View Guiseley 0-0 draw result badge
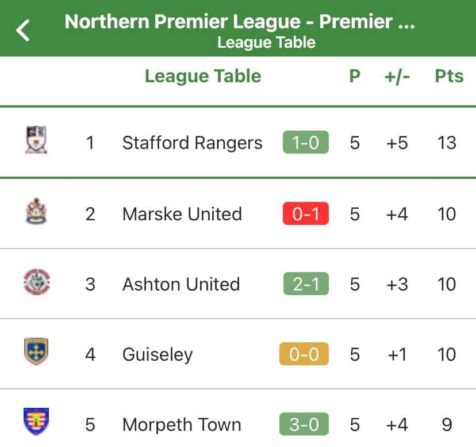Viewport: 476px width, 447px height. point(304,354)
